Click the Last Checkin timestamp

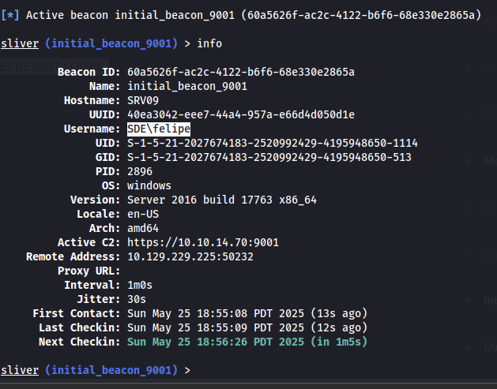coord(247,327)
